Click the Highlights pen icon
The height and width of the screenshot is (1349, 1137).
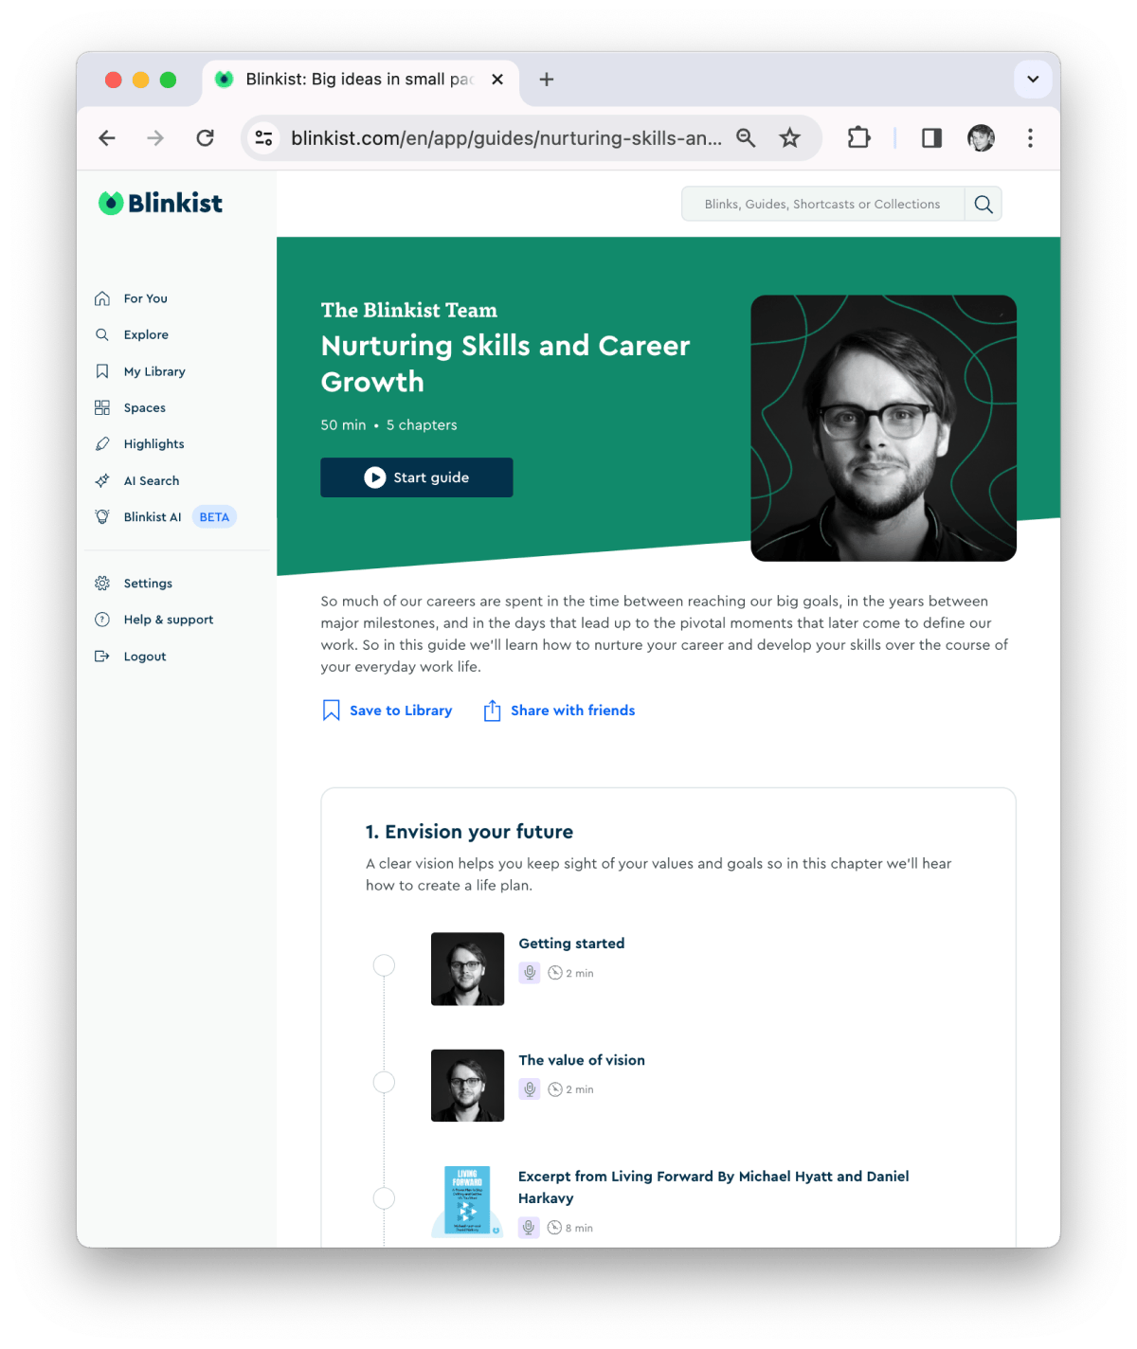point(102,443)
